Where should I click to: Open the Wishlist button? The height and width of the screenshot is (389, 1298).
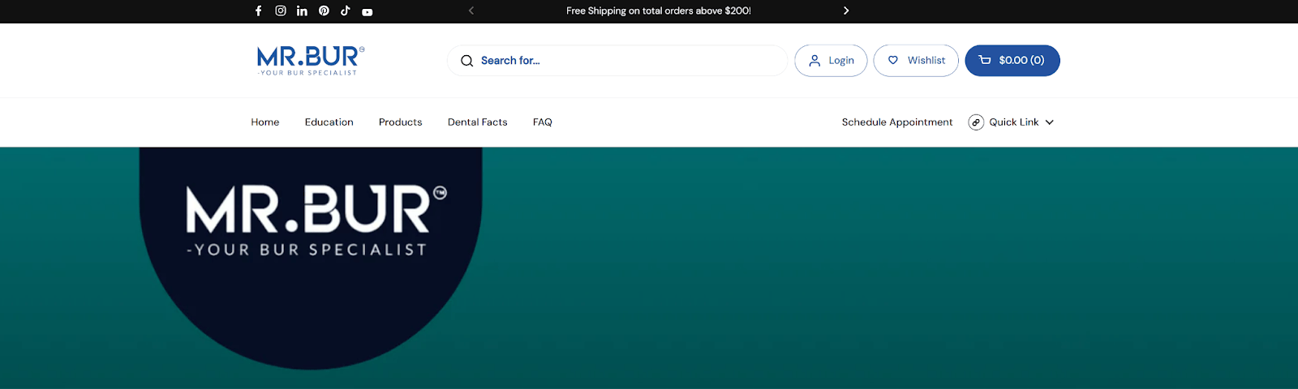coord(916,61)
